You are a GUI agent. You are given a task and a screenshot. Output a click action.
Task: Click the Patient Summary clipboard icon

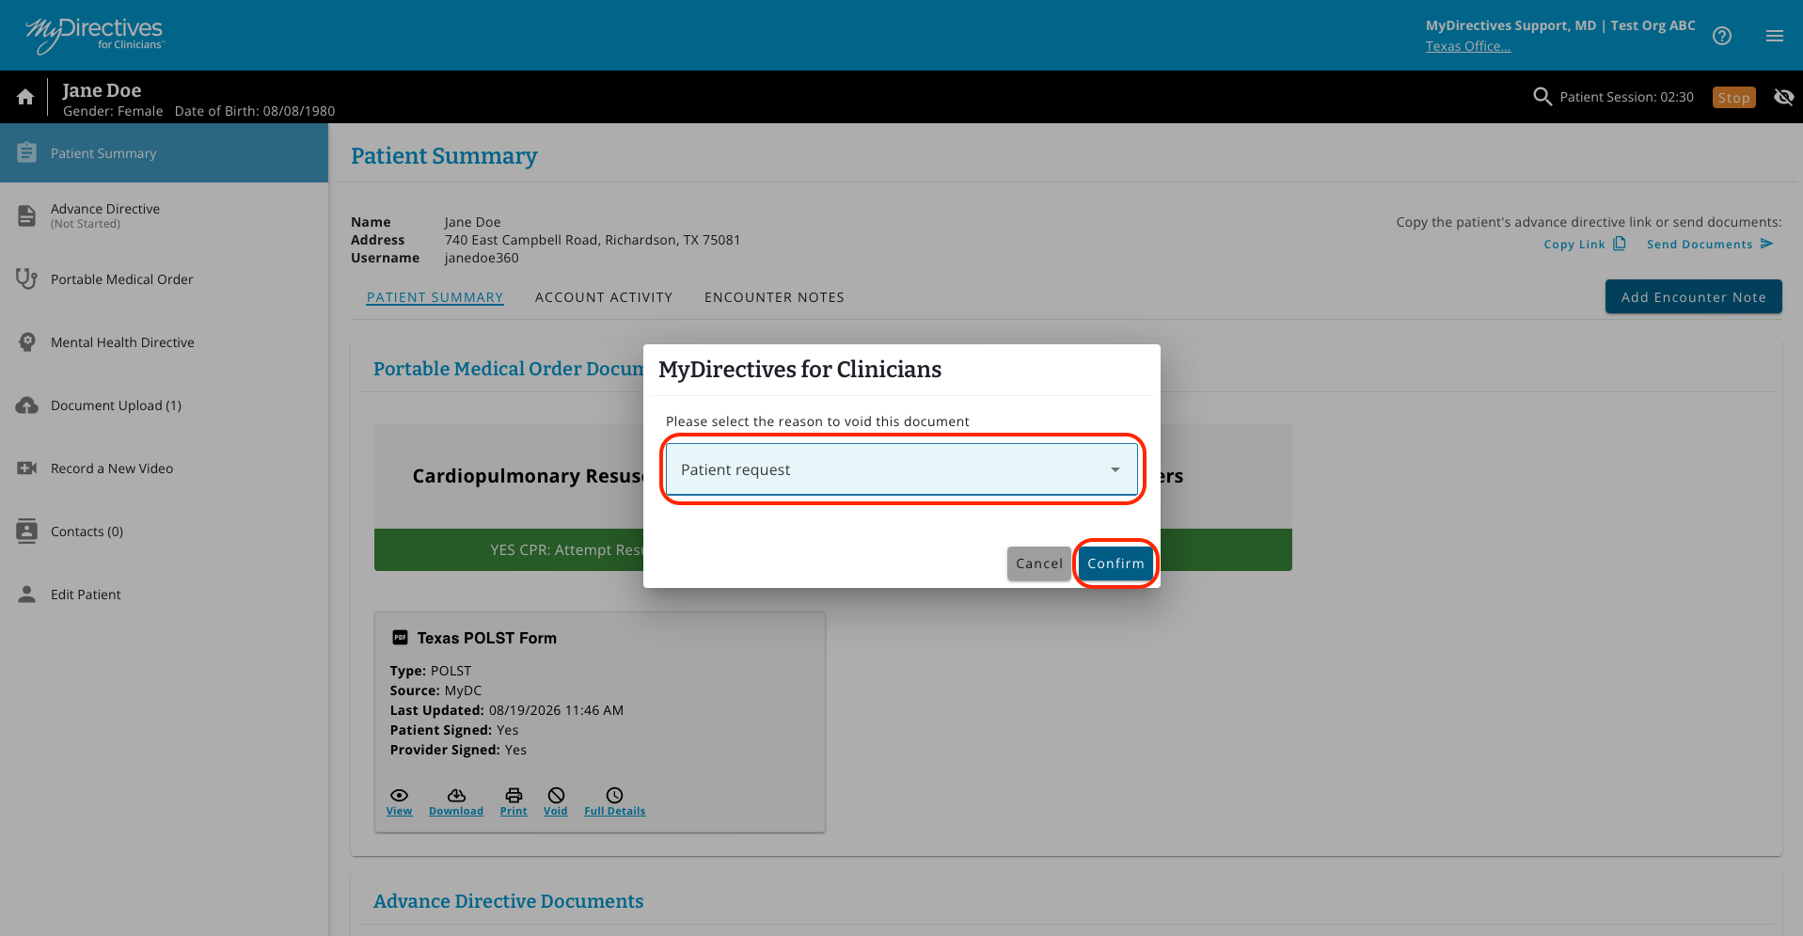coord(27,152)
